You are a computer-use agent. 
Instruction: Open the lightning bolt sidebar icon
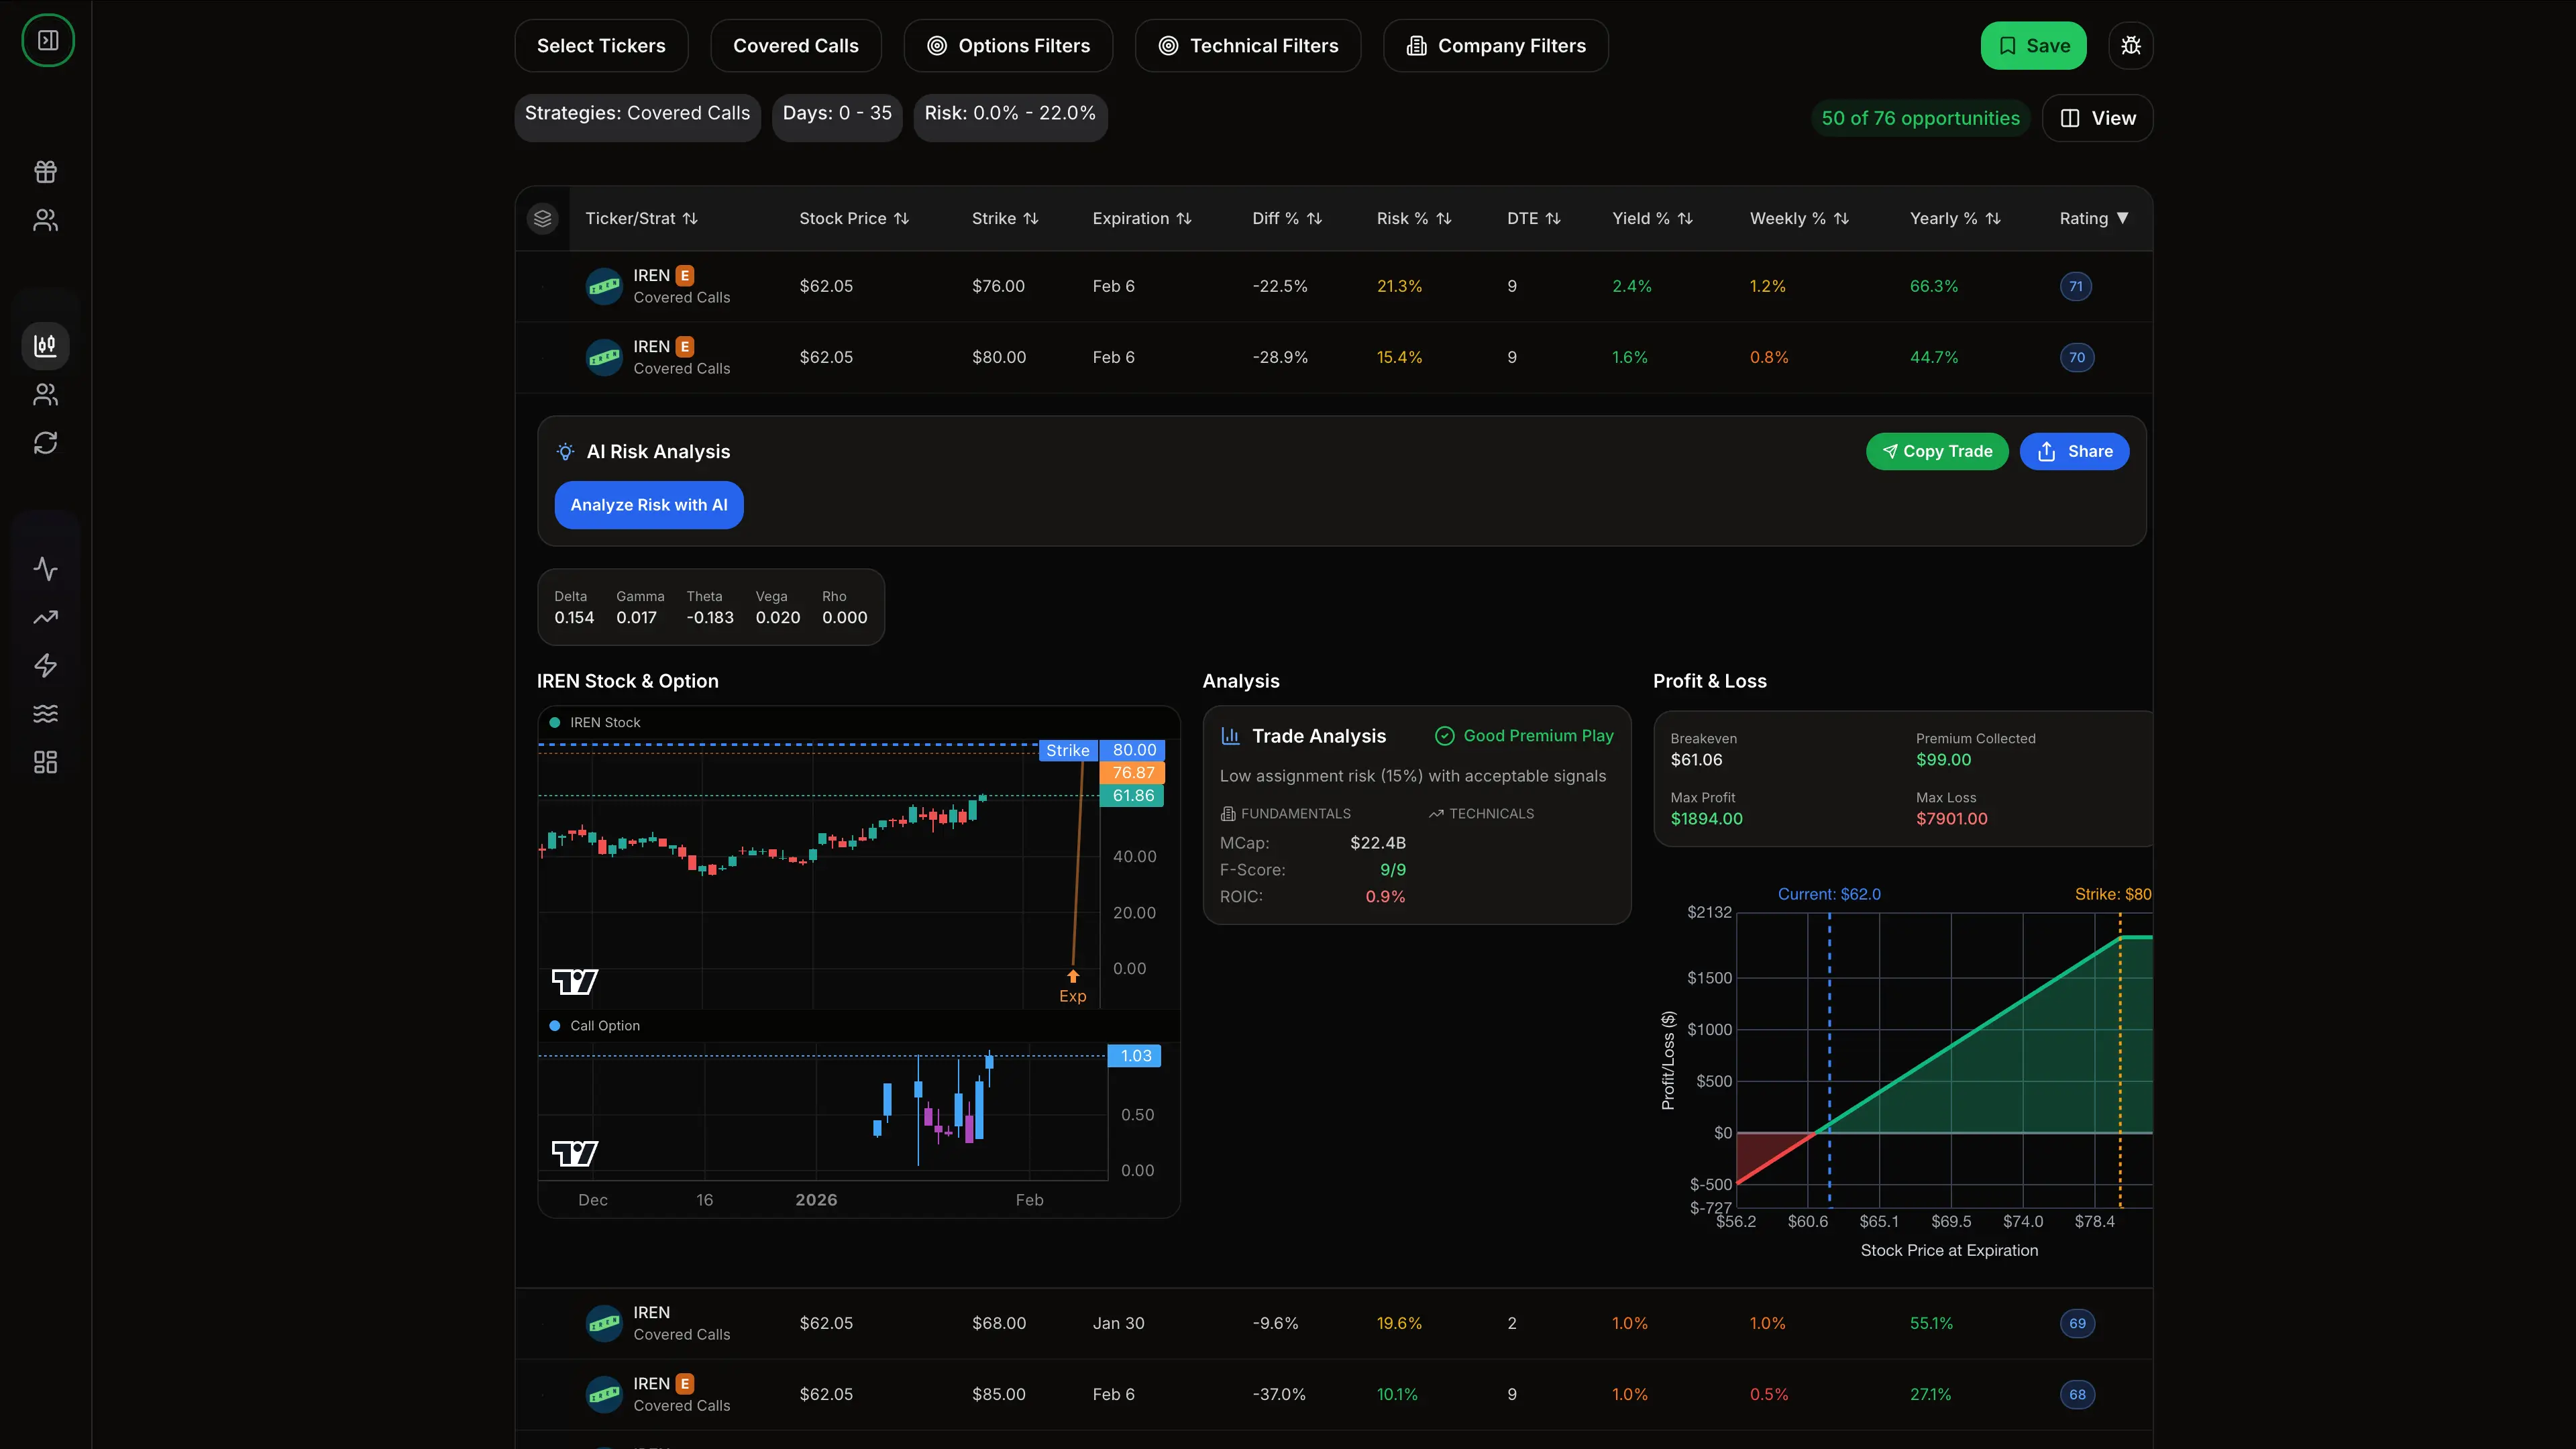45,666
